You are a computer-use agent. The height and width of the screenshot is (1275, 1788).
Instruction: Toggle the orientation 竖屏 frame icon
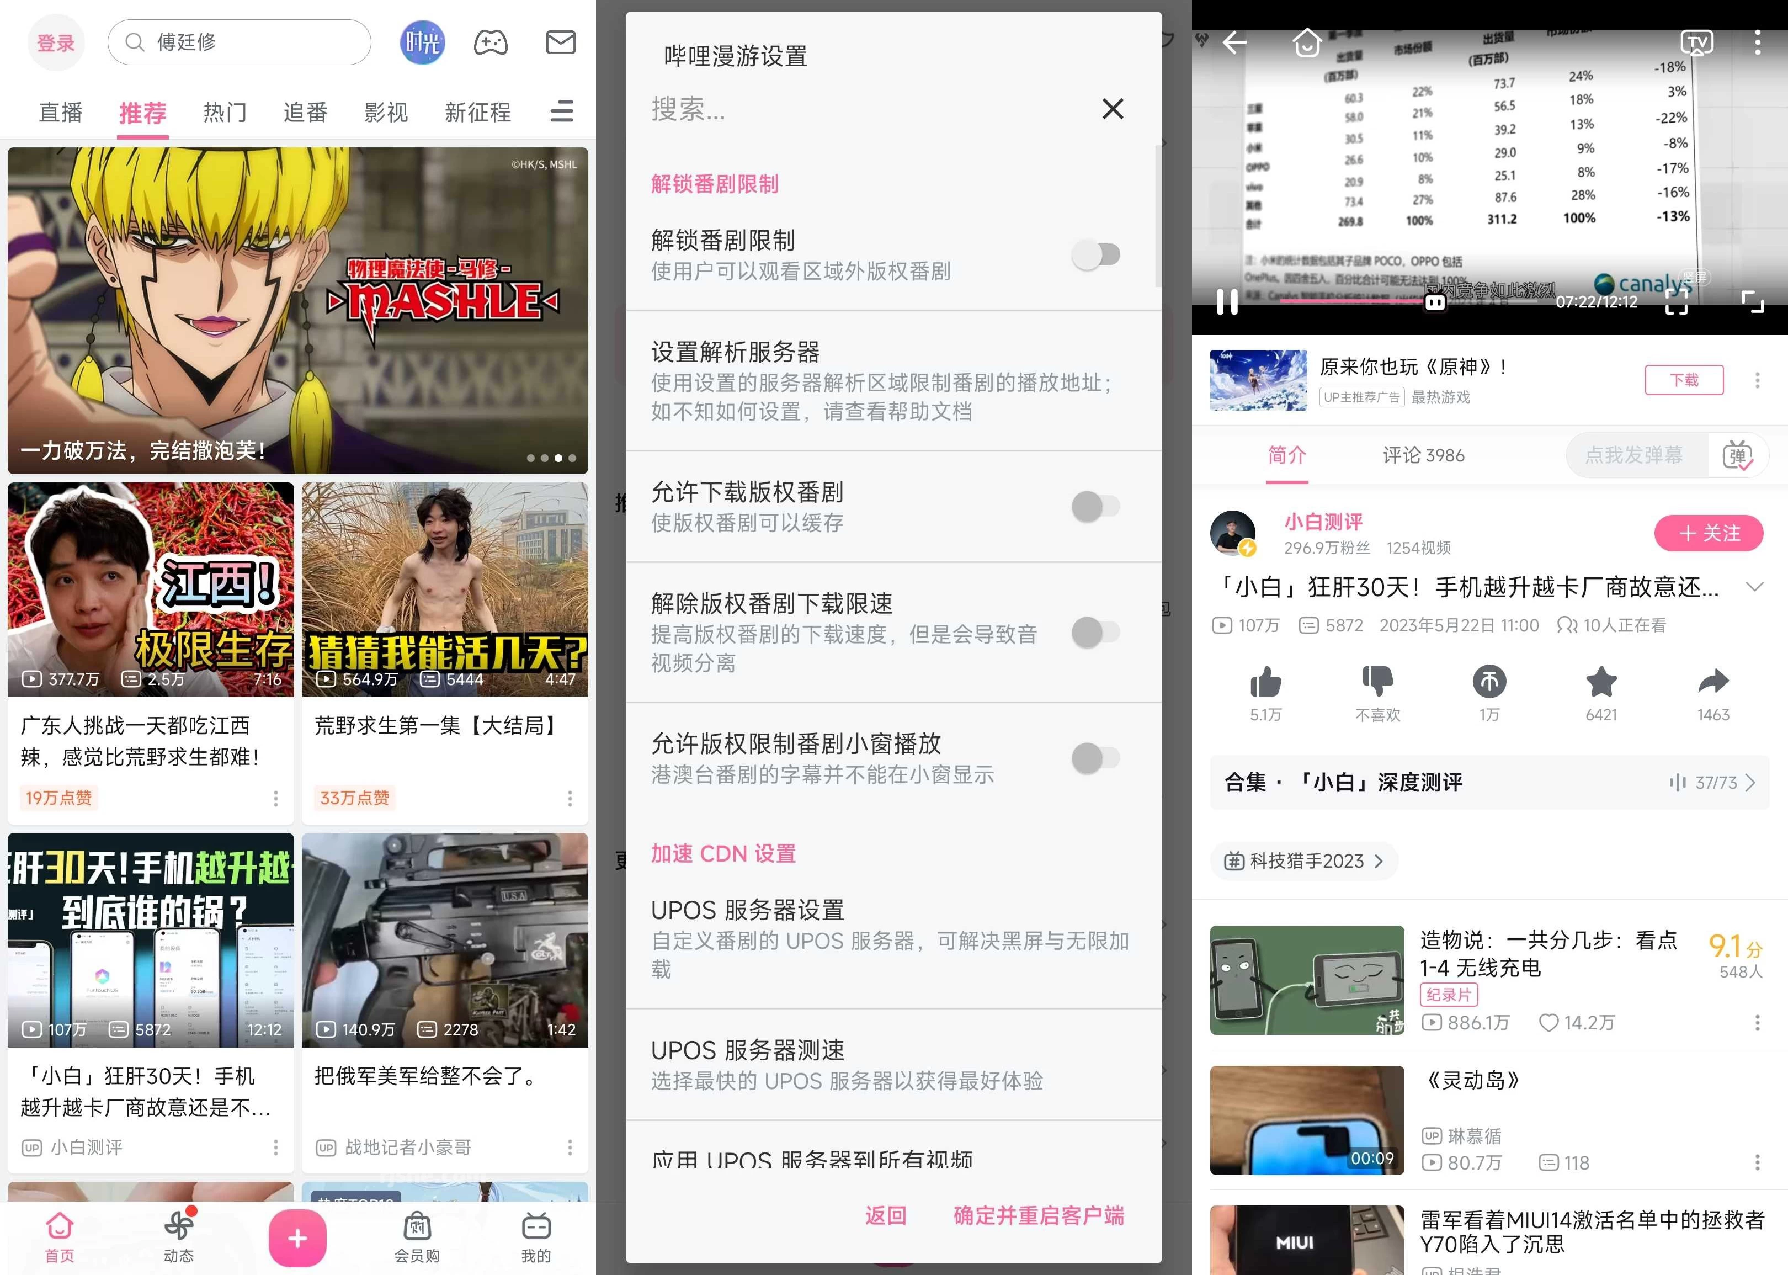pos(1677,301)
